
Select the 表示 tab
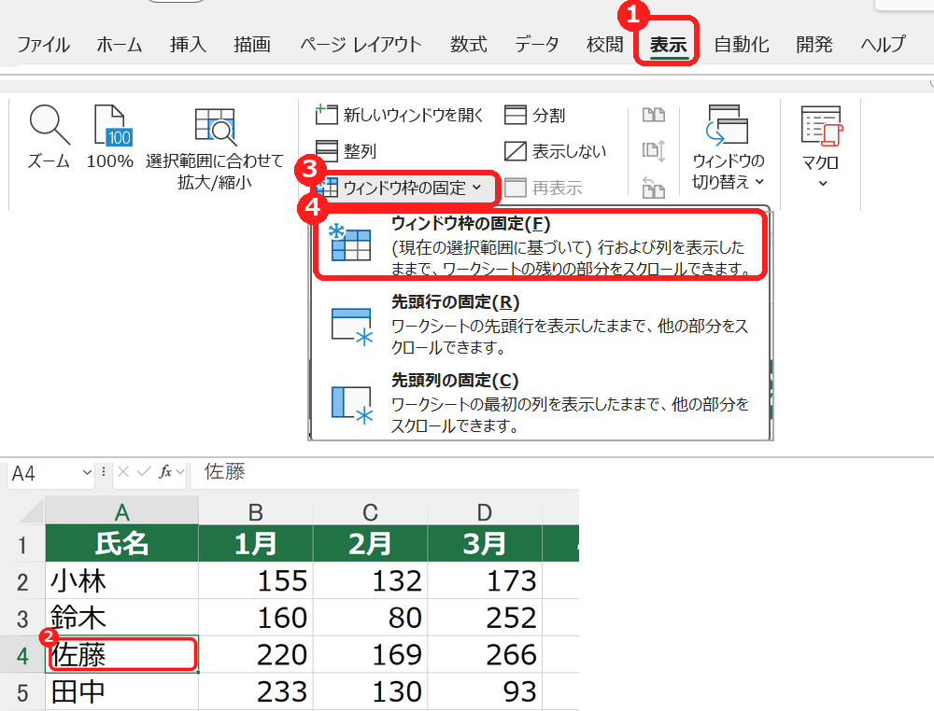668,45
